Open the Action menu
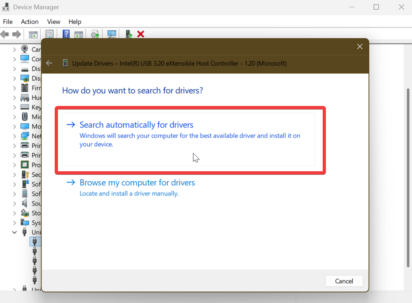Viewport: 412px width, 303px height. pyautogui.click(x=30, y=22)
